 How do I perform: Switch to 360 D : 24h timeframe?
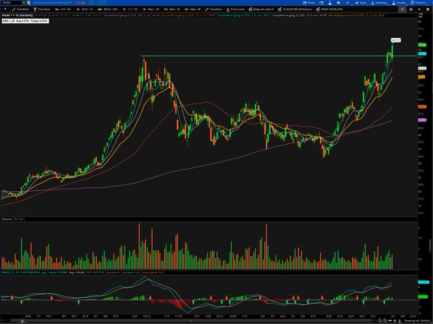[108, 9]
